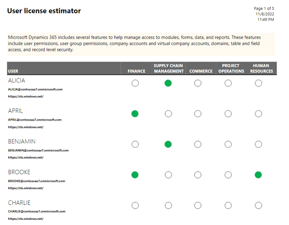Click BROOKE's green Human Resources circle
The width and height of the screenshot is (289, 225).
(x=258, y=175)
